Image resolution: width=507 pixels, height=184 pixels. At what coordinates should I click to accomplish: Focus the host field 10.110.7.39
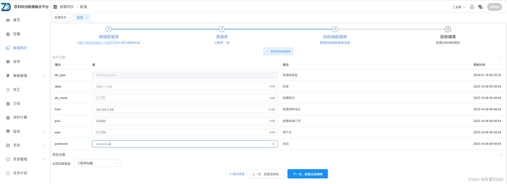(x=185, y=109)
